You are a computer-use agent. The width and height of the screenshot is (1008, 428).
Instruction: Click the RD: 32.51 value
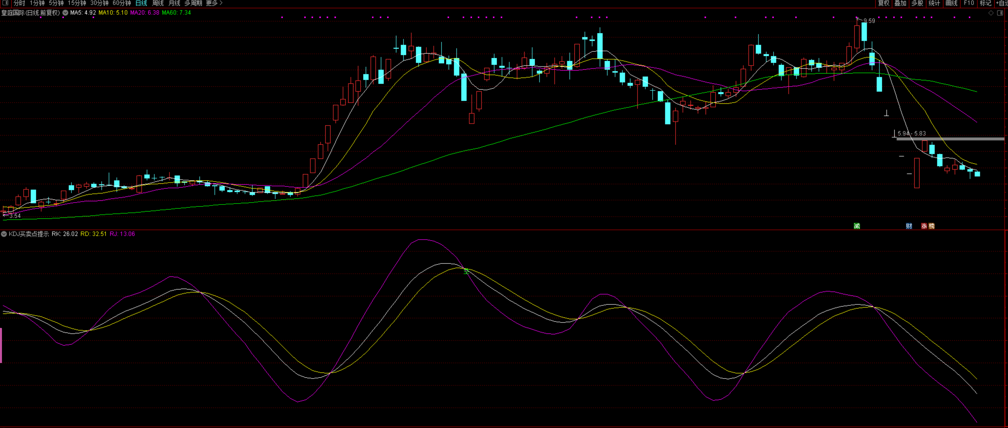pyautogui.click(x=94, y=234)
